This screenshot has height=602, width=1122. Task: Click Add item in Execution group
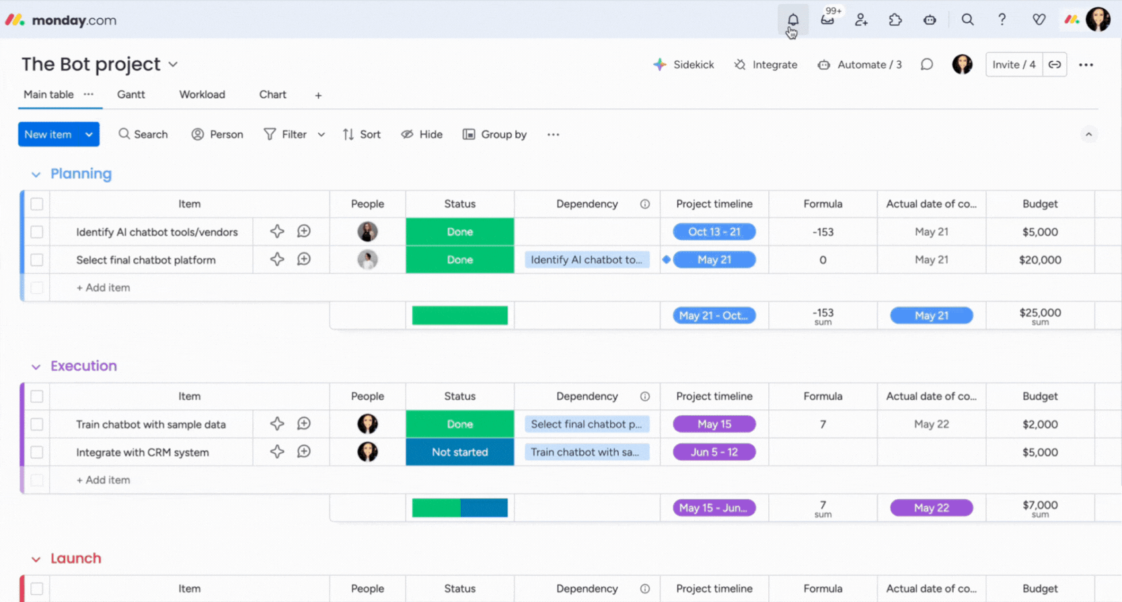pos(103,480)
